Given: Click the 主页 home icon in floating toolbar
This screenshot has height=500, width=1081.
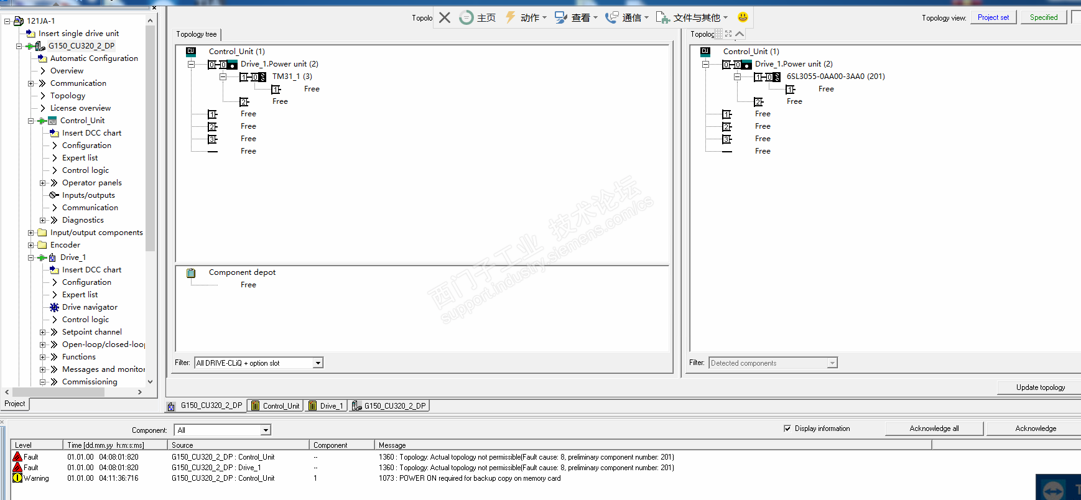Looking at the screenshot, I should coord(466,17).
